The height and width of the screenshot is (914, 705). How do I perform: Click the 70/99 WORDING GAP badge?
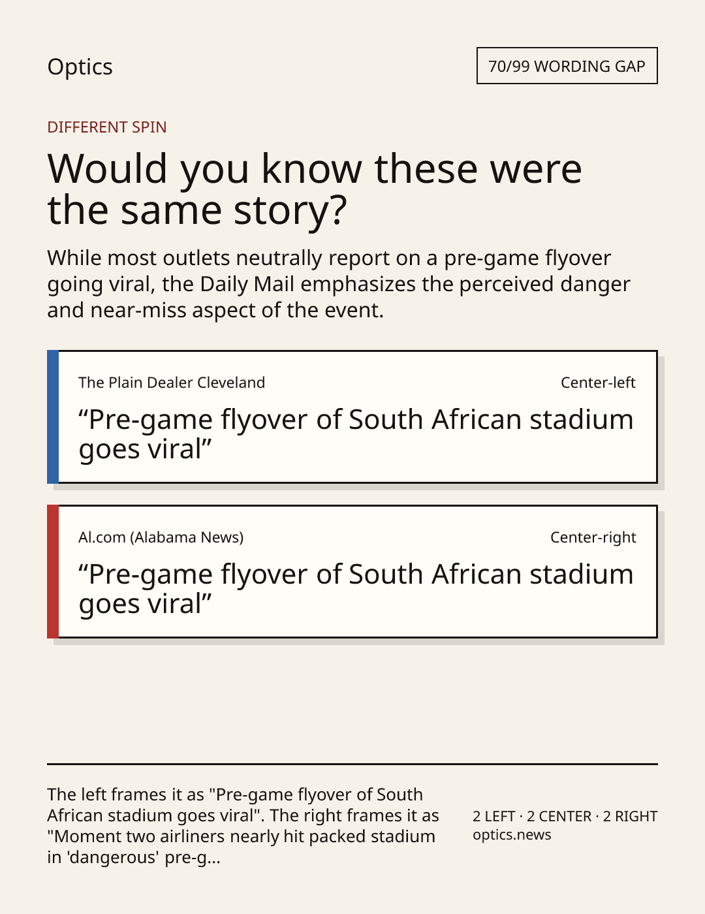click(x=567, y=66)
